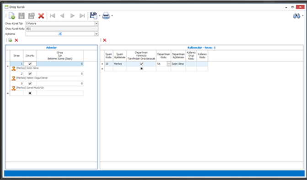
Task: Create a new record with the New document icon
Action: (x=12, y=16)
